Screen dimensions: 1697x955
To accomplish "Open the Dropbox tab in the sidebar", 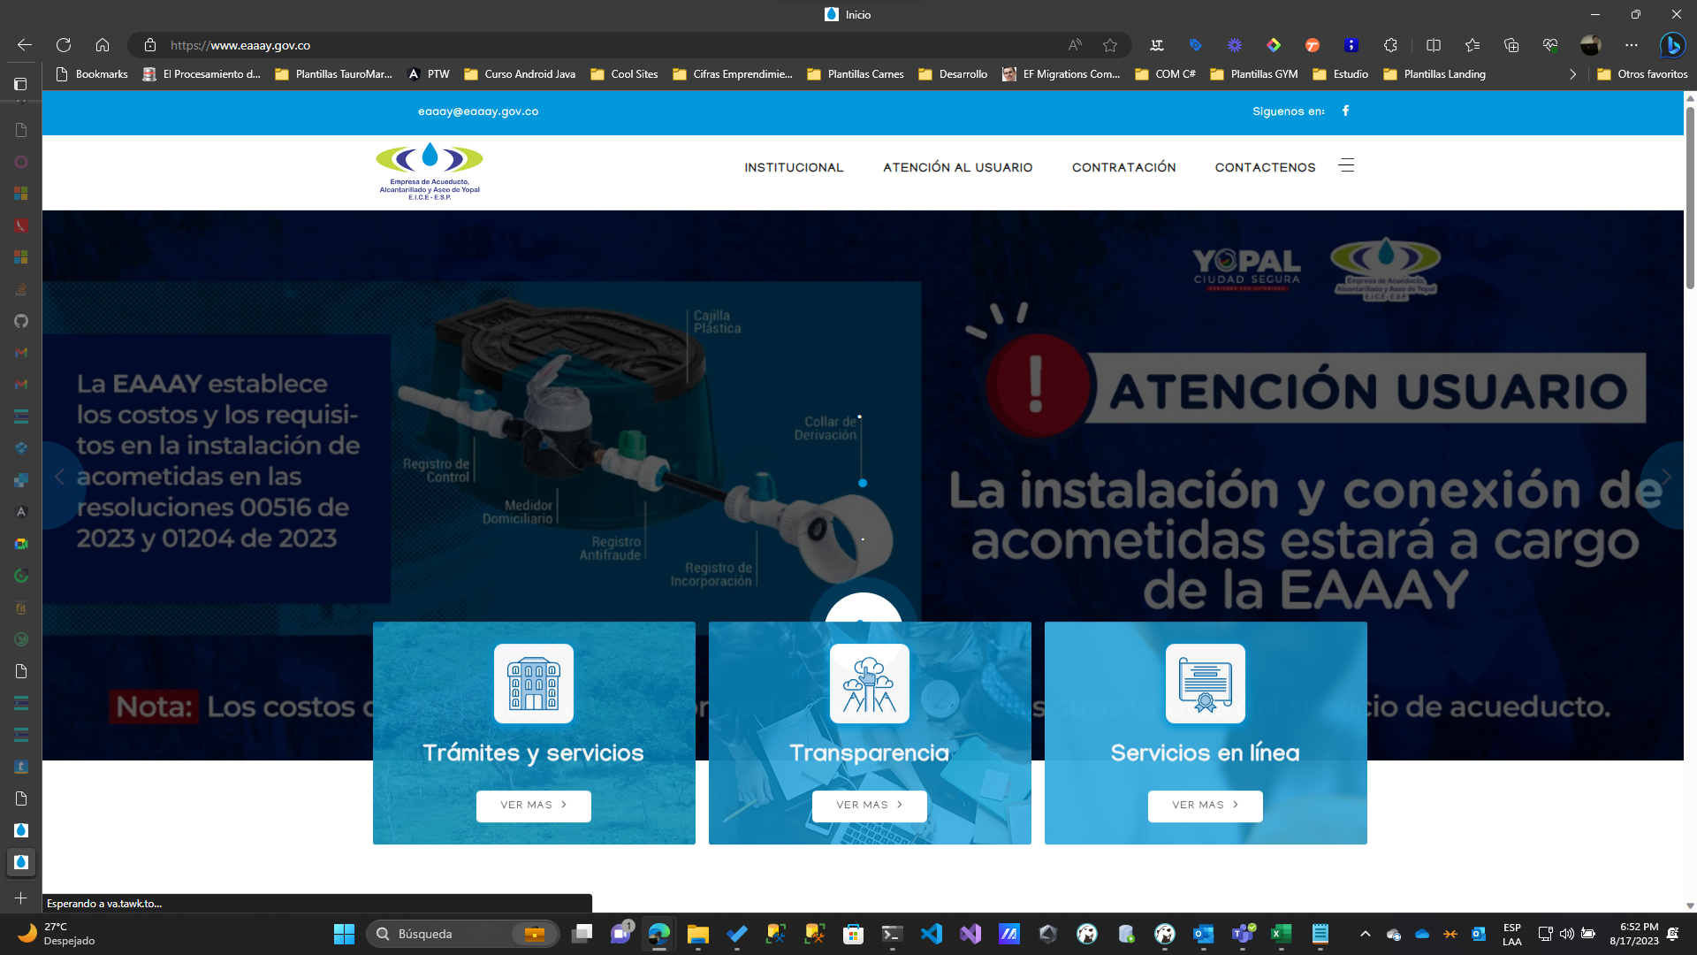I will click(21, 448).
